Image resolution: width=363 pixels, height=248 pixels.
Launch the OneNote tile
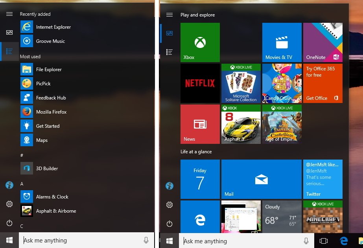click(323, 42)
